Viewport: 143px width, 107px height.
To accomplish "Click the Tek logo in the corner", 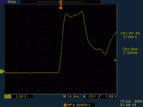I will coord(4,2).
